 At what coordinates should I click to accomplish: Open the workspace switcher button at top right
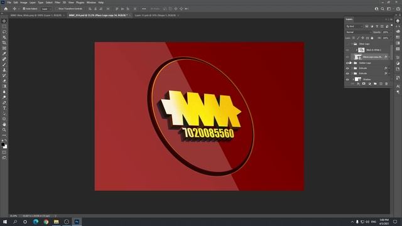389,9
